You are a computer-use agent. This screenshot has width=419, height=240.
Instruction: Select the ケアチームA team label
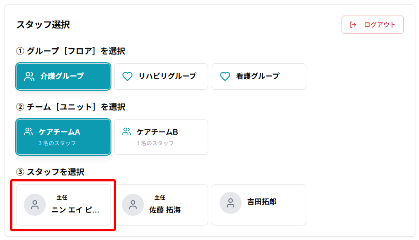click(60, 132)
